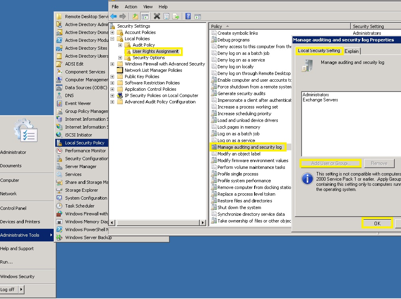Expand the Account Policies tree node
The height and width of the screenshot is (299, 401).
[112, 32]
